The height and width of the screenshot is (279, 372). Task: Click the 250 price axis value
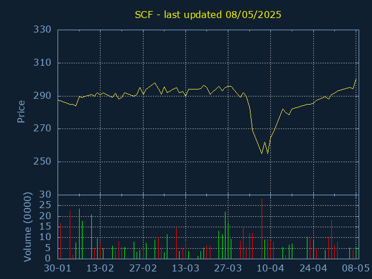coord(42,162)
